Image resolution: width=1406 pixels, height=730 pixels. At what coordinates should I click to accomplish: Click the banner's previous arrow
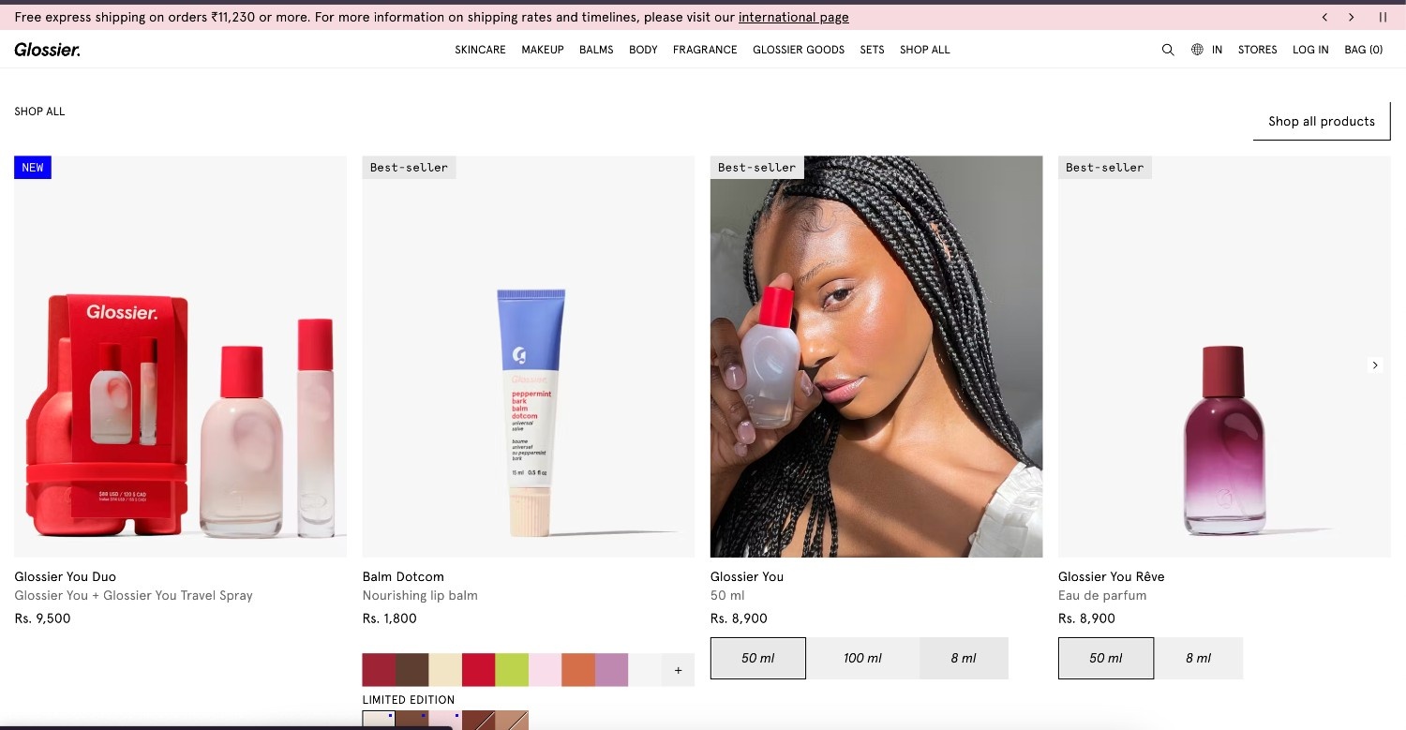coord(1324,16)
